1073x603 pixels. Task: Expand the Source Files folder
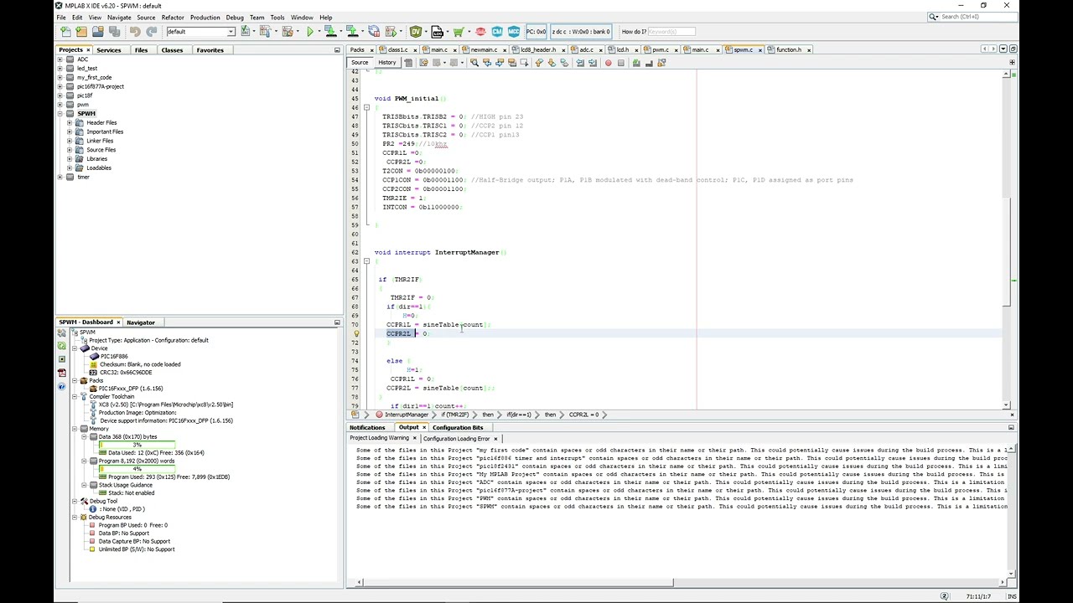[70, 150]
